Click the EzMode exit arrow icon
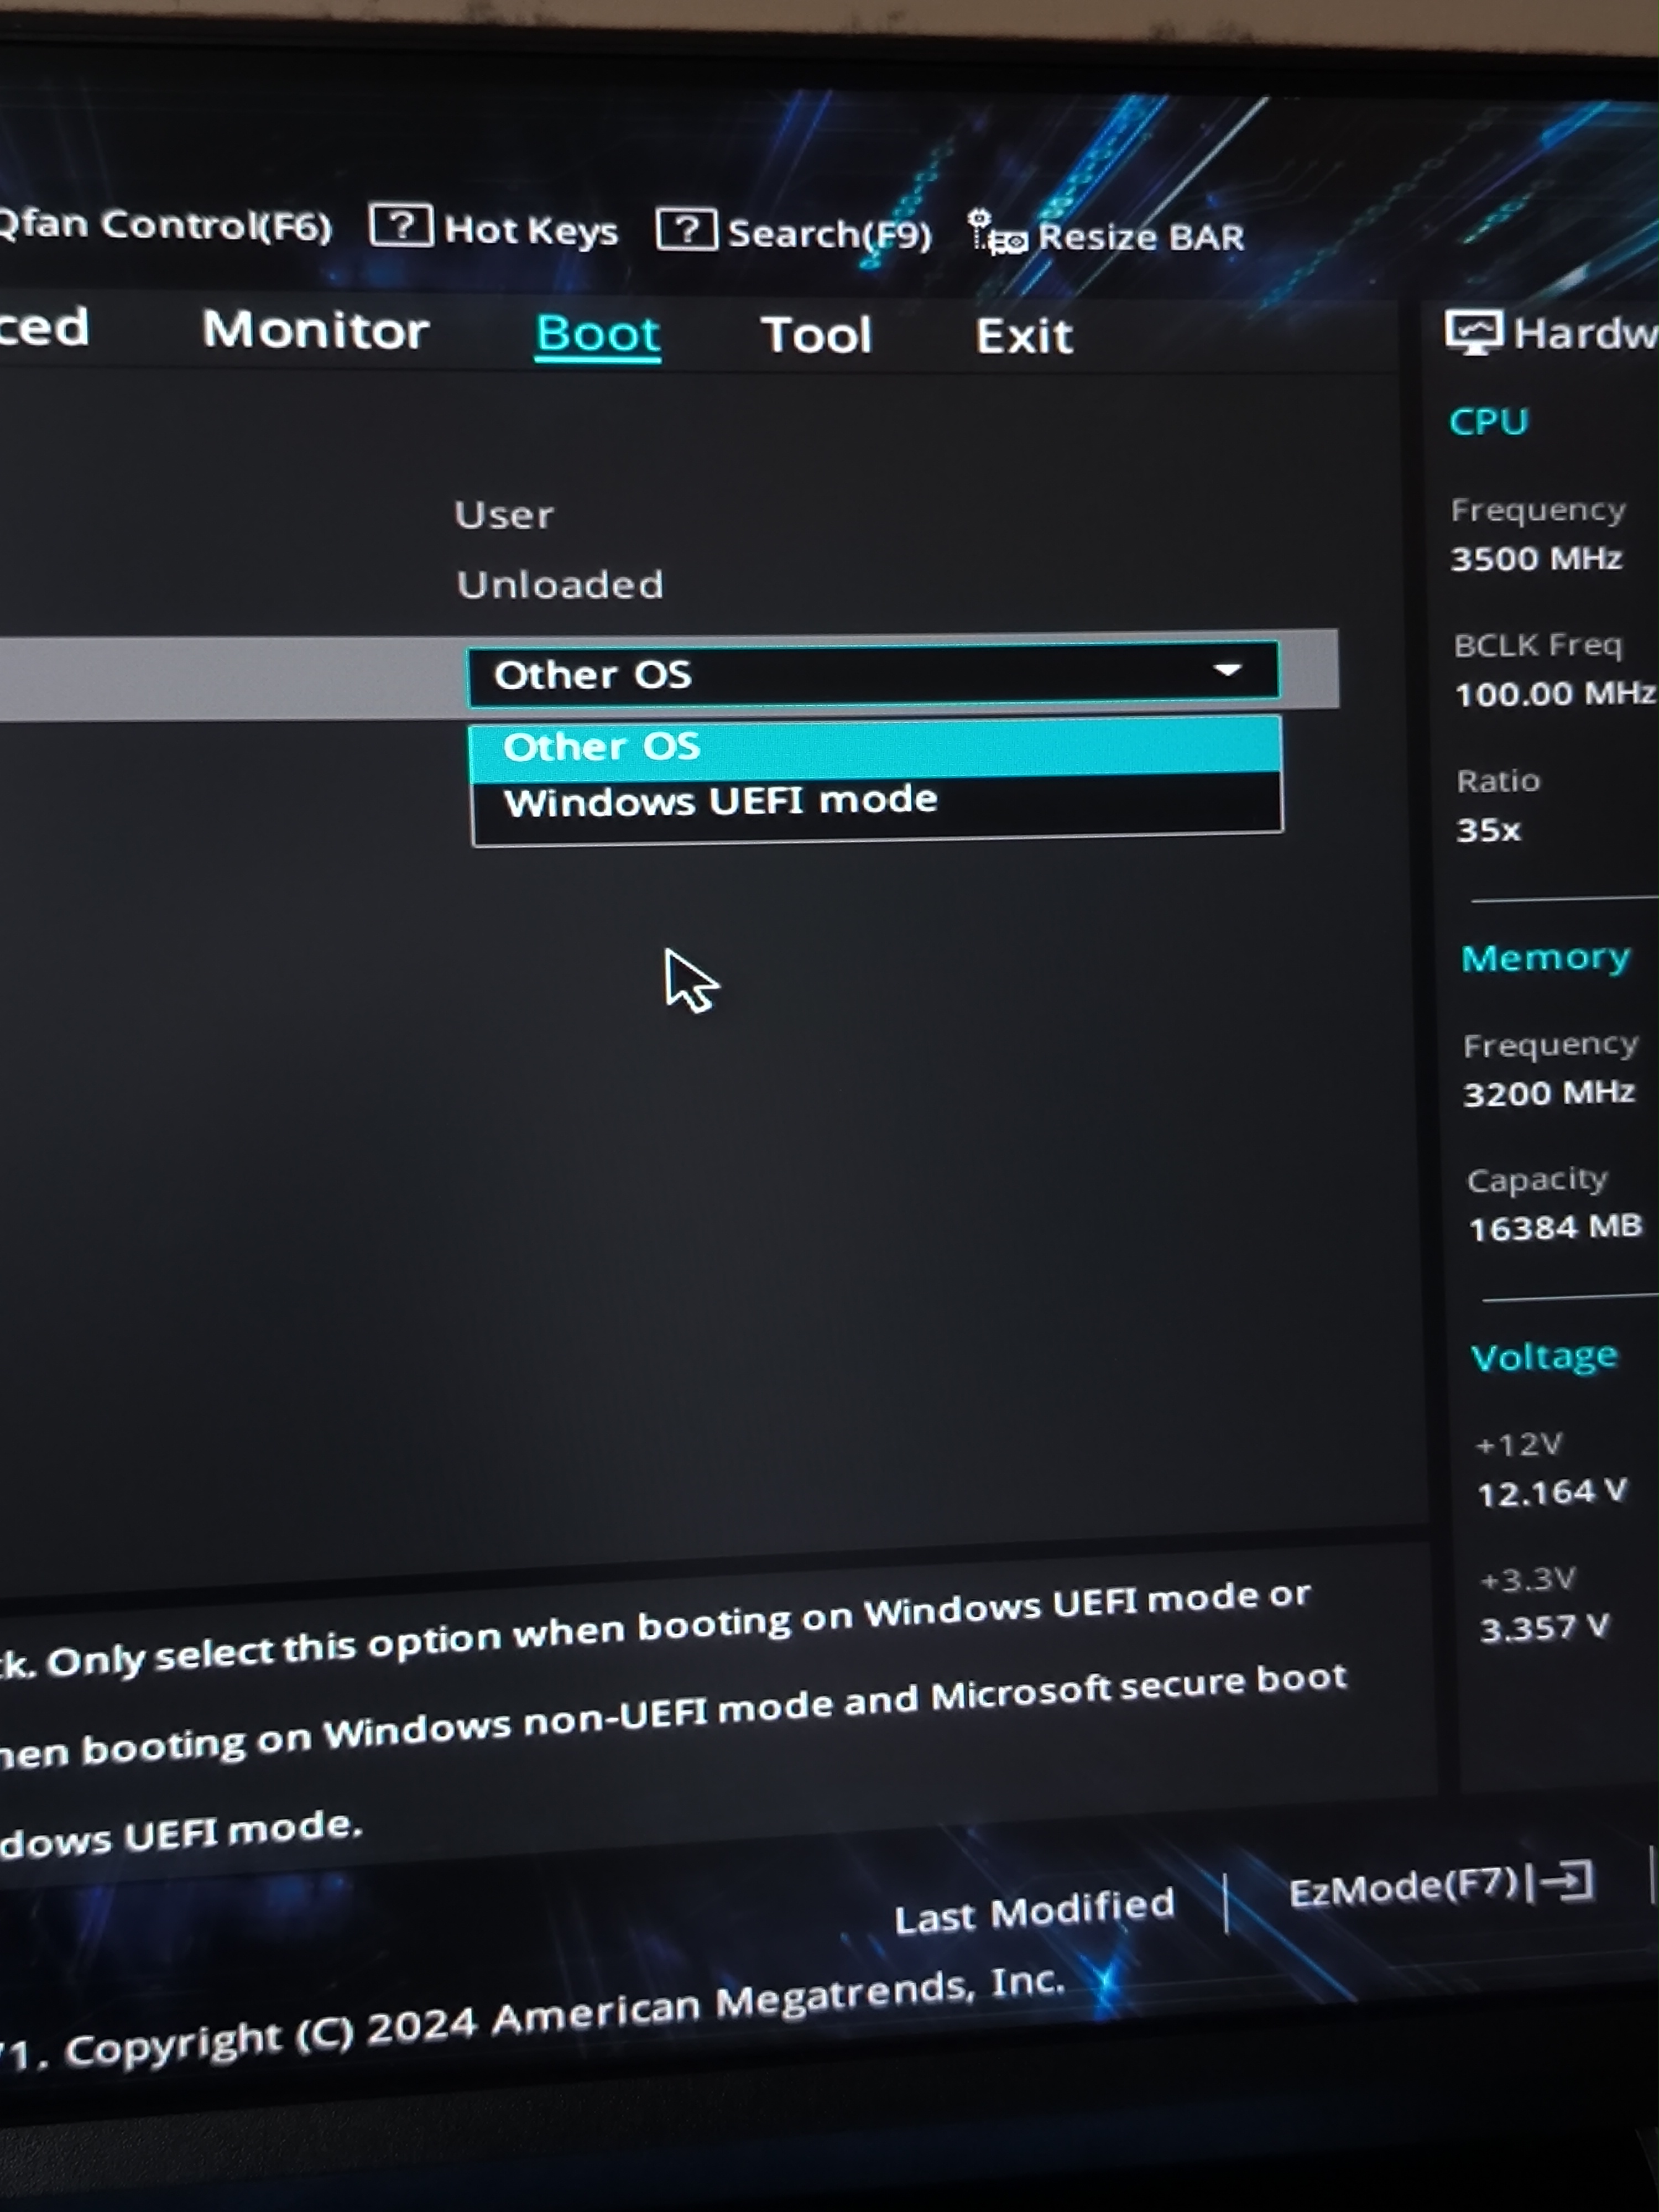 click(x=1566, y=1882)
